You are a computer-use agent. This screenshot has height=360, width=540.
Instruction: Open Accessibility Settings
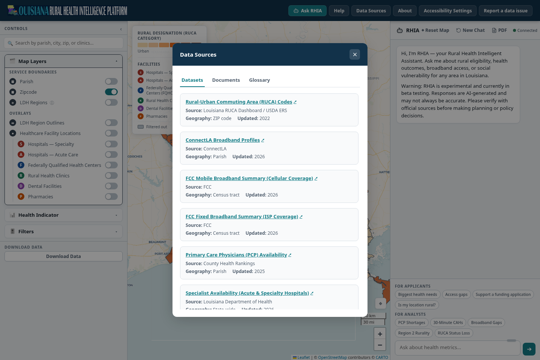[x=448, y=11]
